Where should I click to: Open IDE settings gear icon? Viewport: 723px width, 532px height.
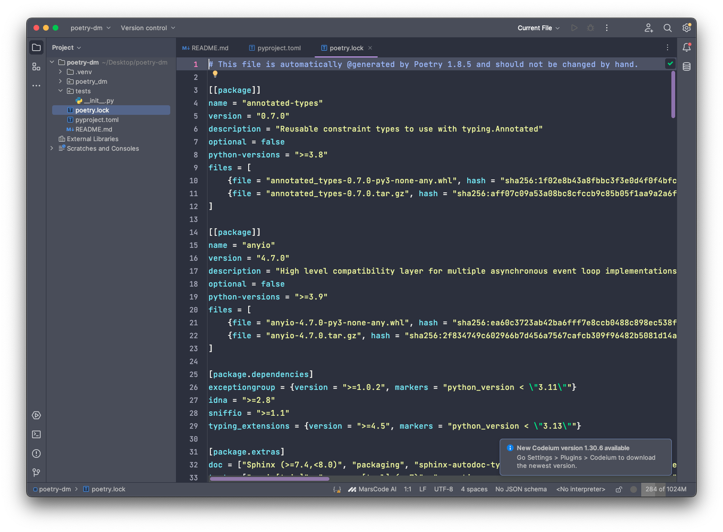[687, 28]
